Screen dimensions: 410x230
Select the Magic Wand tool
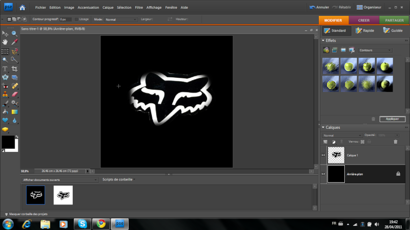click(5, 60)
